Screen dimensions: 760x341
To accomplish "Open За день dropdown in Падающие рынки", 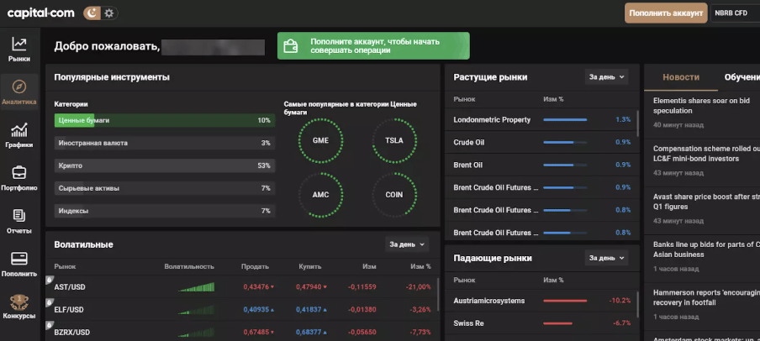I will coord(606,258).
